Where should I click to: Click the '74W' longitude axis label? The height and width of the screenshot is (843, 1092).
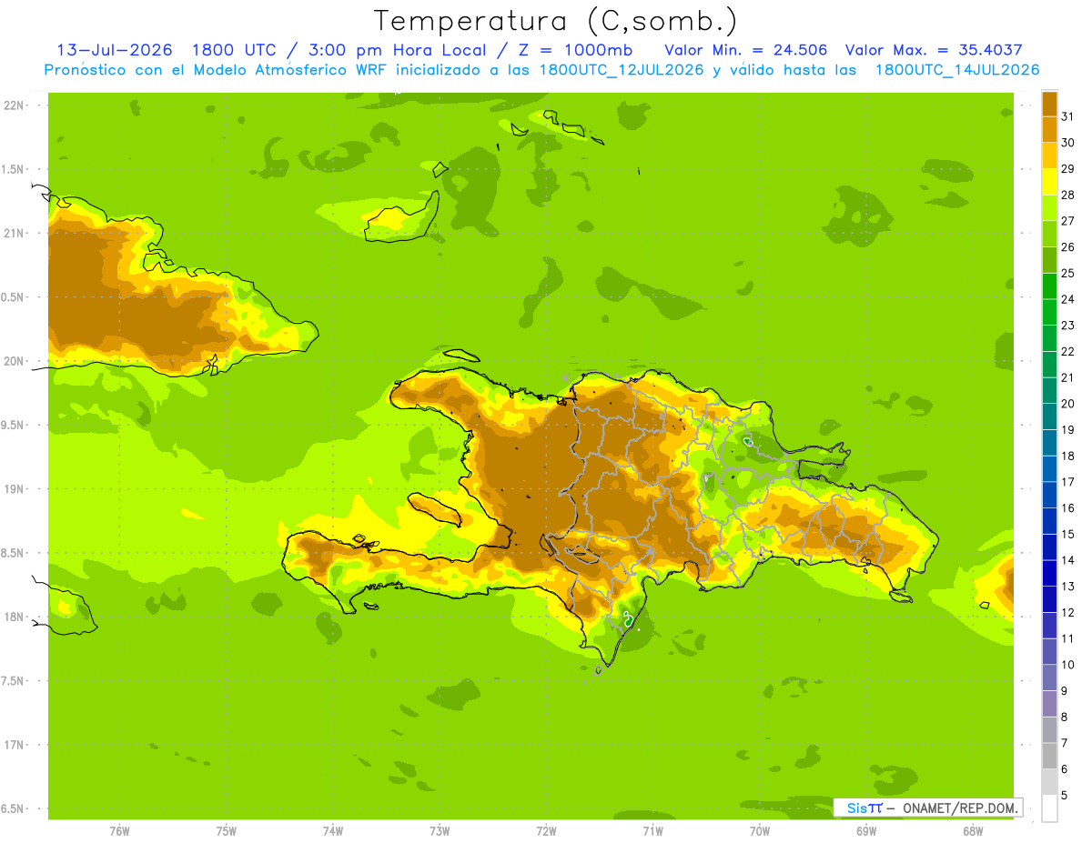333,830
